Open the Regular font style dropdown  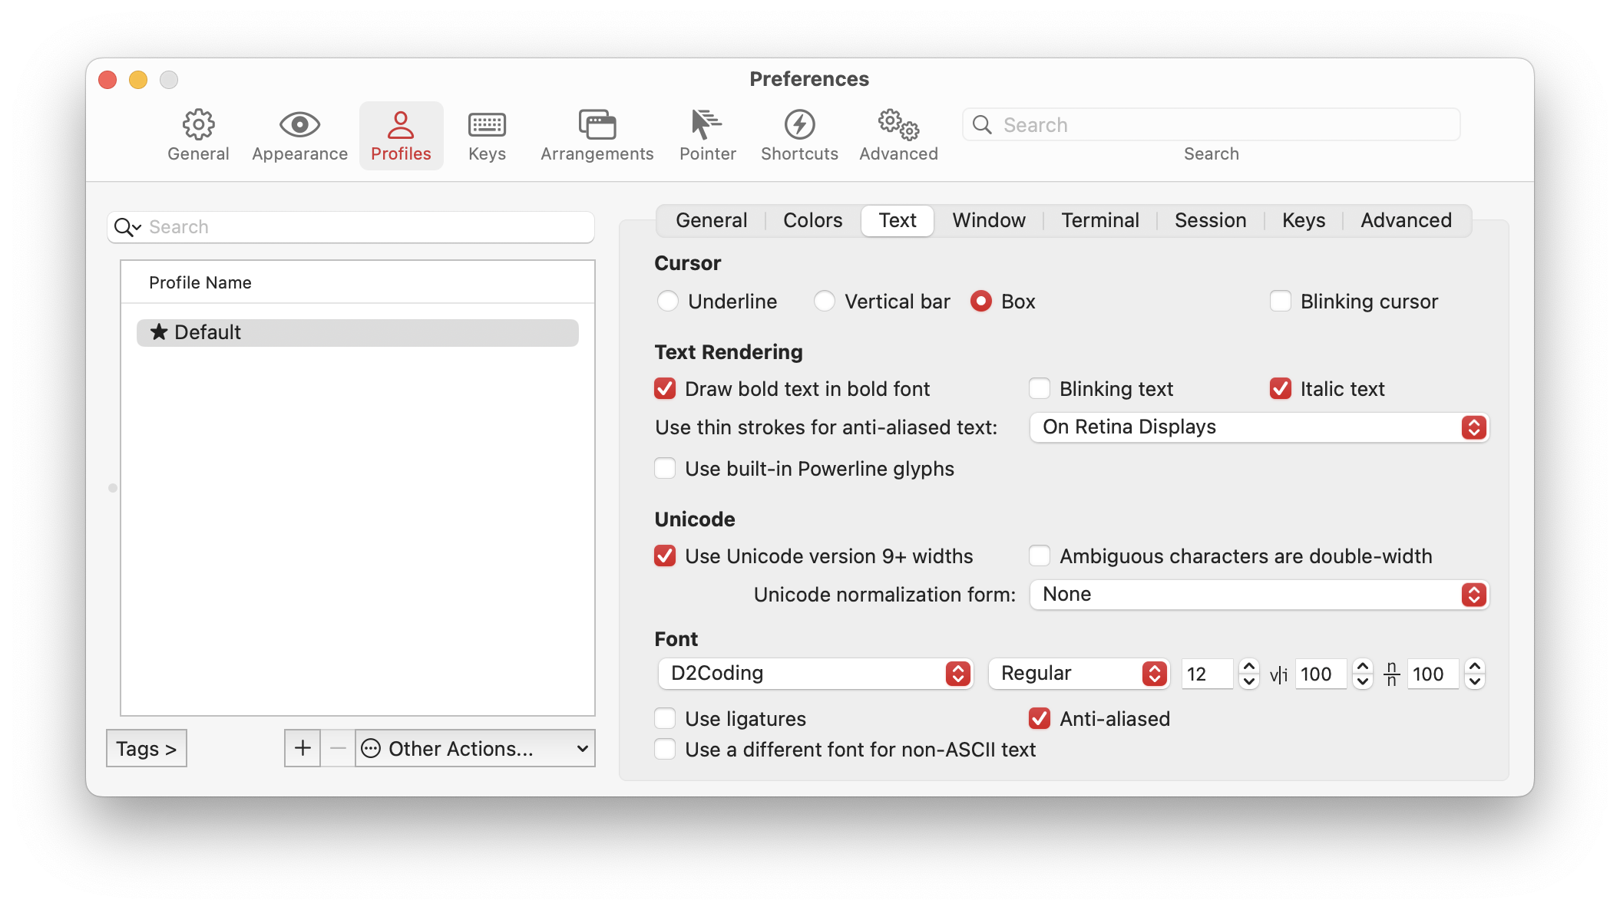(x=1079, y=674)
